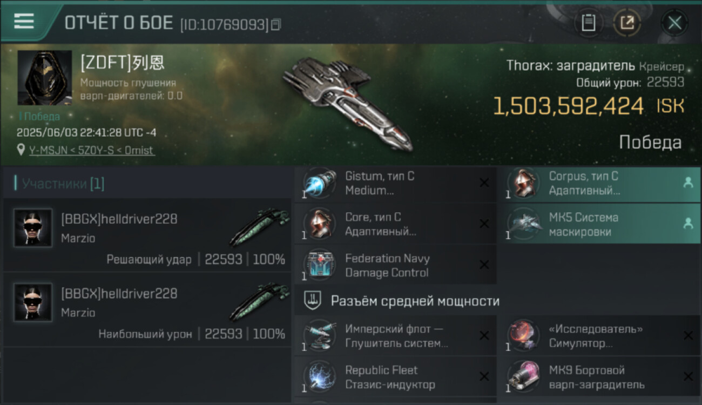The image size is (702, 405).
Task: Click the share/export report icon
Action: 627,23
